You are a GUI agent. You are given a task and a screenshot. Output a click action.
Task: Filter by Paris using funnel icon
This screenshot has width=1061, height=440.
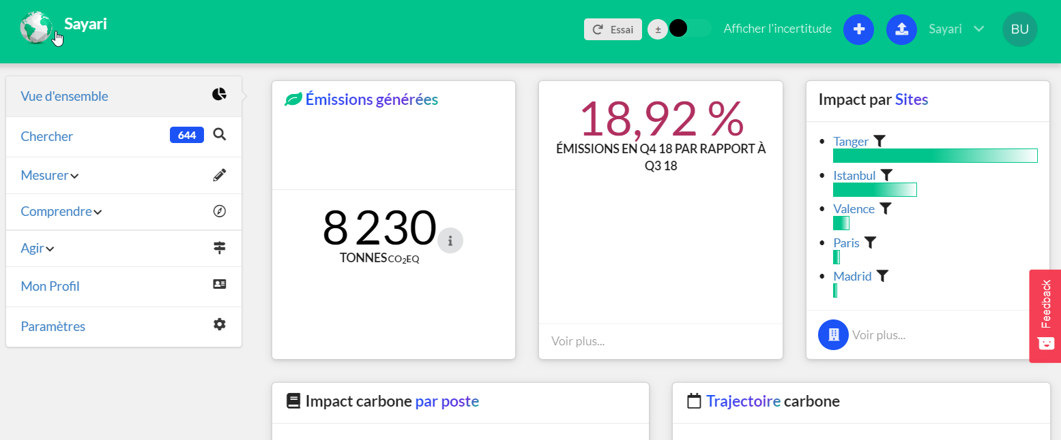coord(870,242)
